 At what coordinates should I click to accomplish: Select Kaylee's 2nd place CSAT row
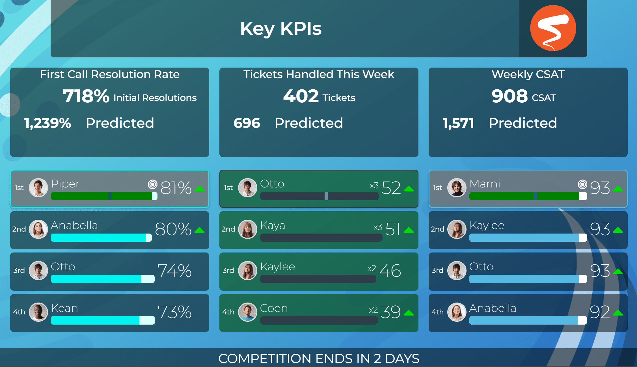pos(528,230)
